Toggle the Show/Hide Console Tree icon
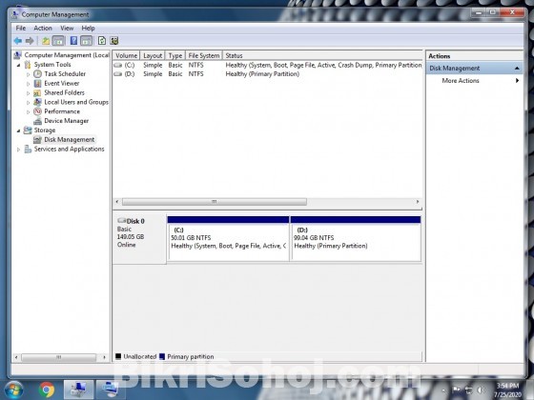The image size is (534, 400). (58, 41)
